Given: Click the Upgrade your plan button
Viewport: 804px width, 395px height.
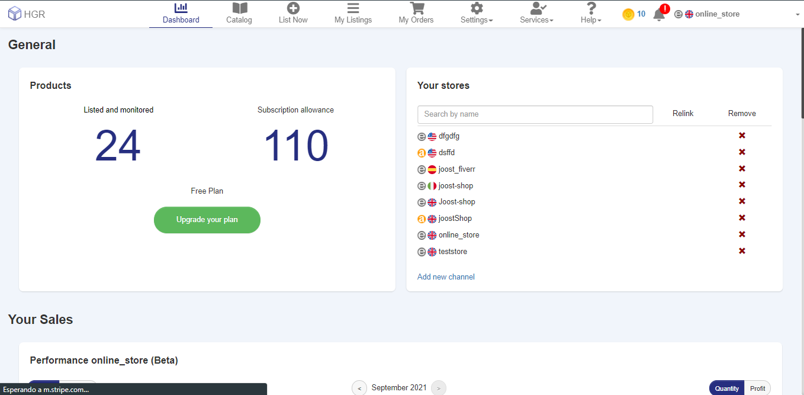Looking at the screenshot, I should [207, 220].
